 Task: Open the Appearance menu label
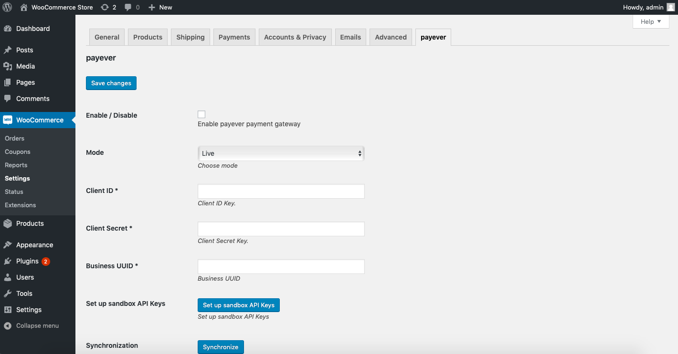(x=35, y=245)
